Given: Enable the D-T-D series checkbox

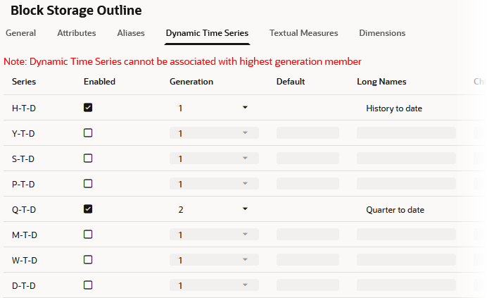Looking at the screenshot, I should (x=88, y=285).
